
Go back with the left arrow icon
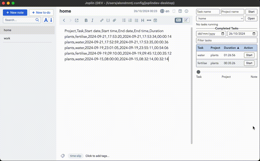point(64,20)
